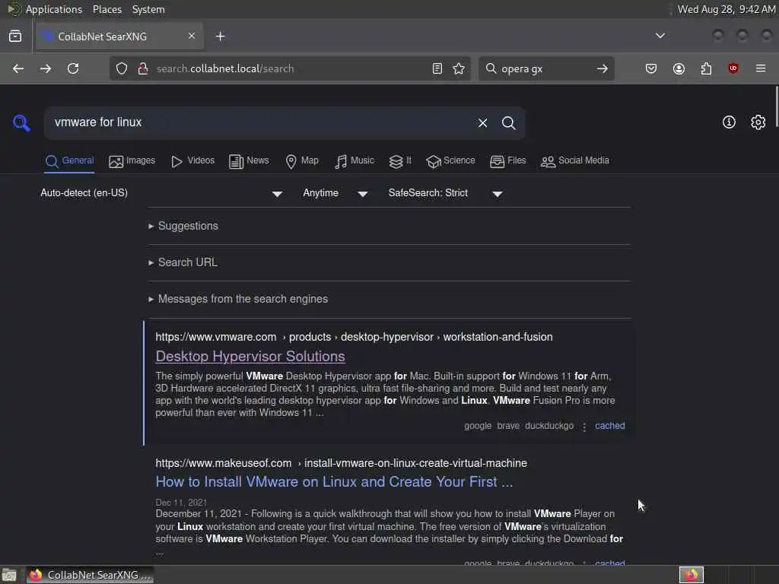Switch to the Music category tab

pos(355,161)
